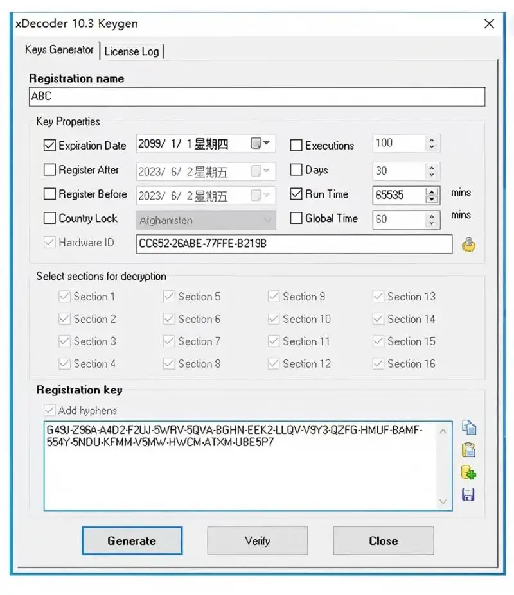Click the Close button
The height and width of the screenshot is (595, 514).
point(384,540)
